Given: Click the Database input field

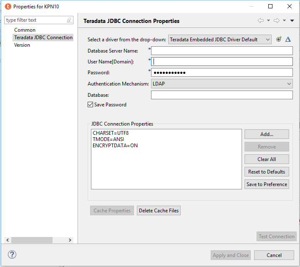Looking at the screenshot, I should pos(222,95).
